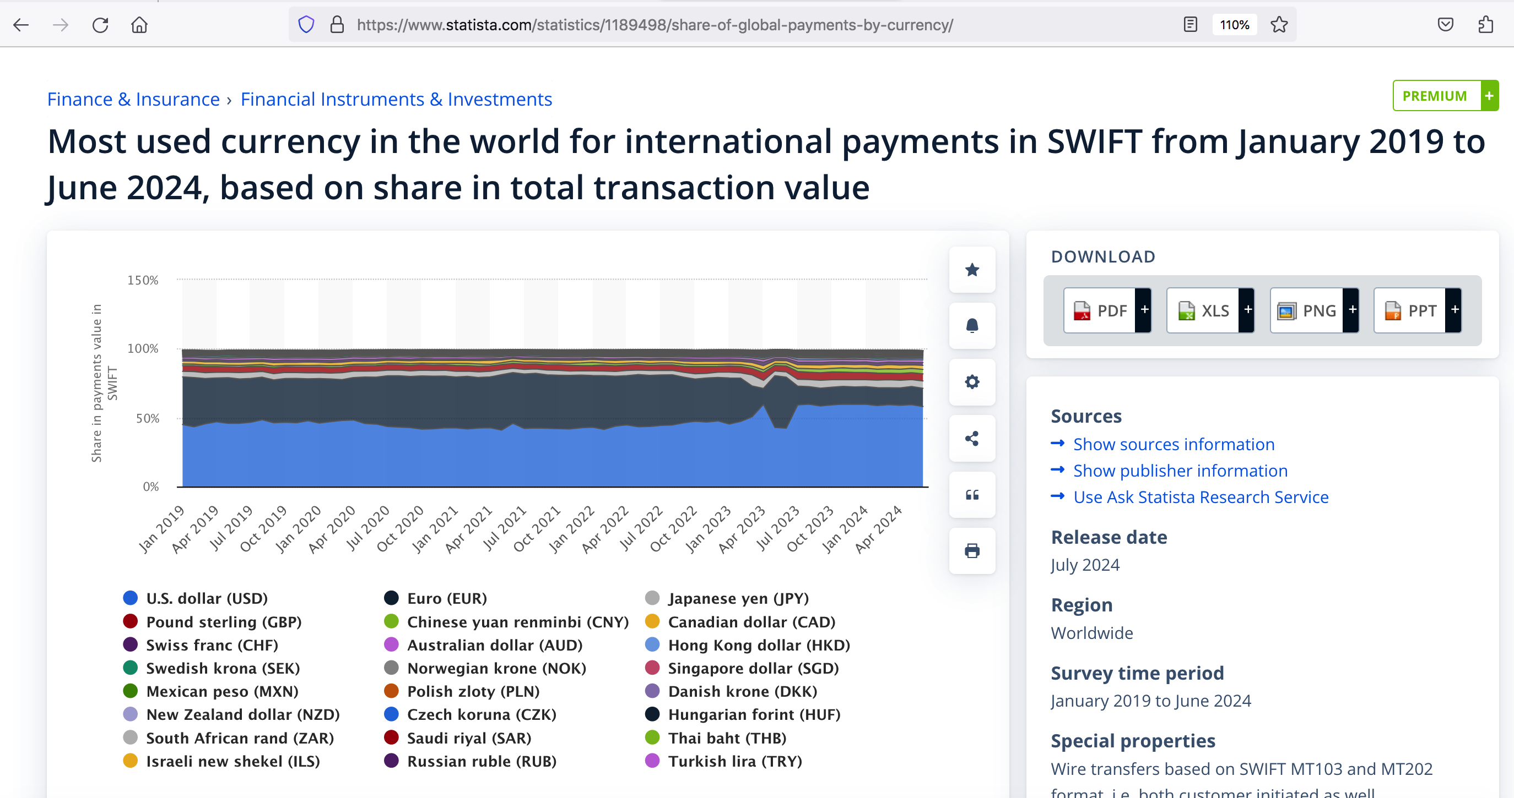The image size is (1514, 798).
Task: Click the browser forward arrow
Action: click(x=61, y=25)
